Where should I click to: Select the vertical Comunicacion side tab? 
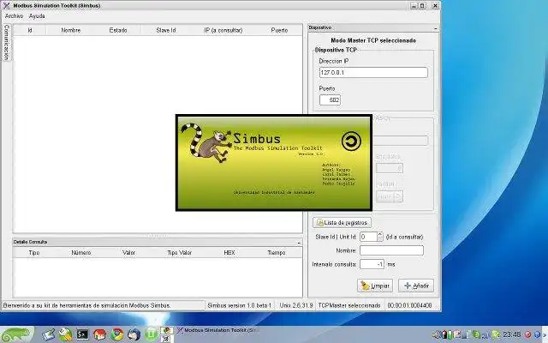point(7,42)
